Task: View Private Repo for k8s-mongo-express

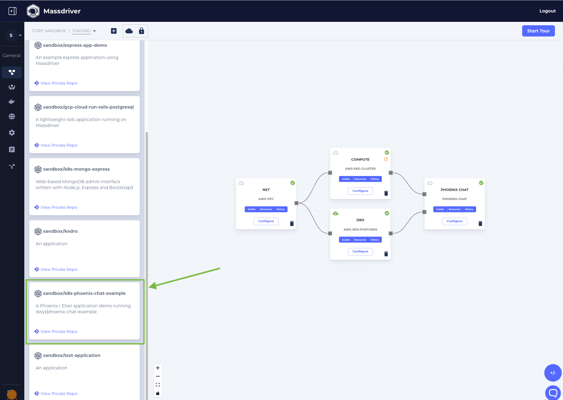Action: click(x=56, y=207)
